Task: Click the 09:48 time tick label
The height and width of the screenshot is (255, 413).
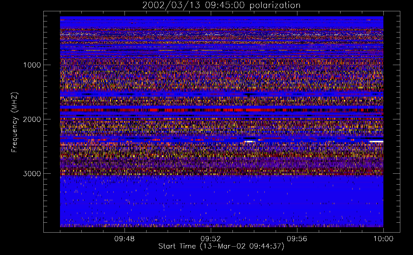Action: pyautogui.click(x=125, y=239)
